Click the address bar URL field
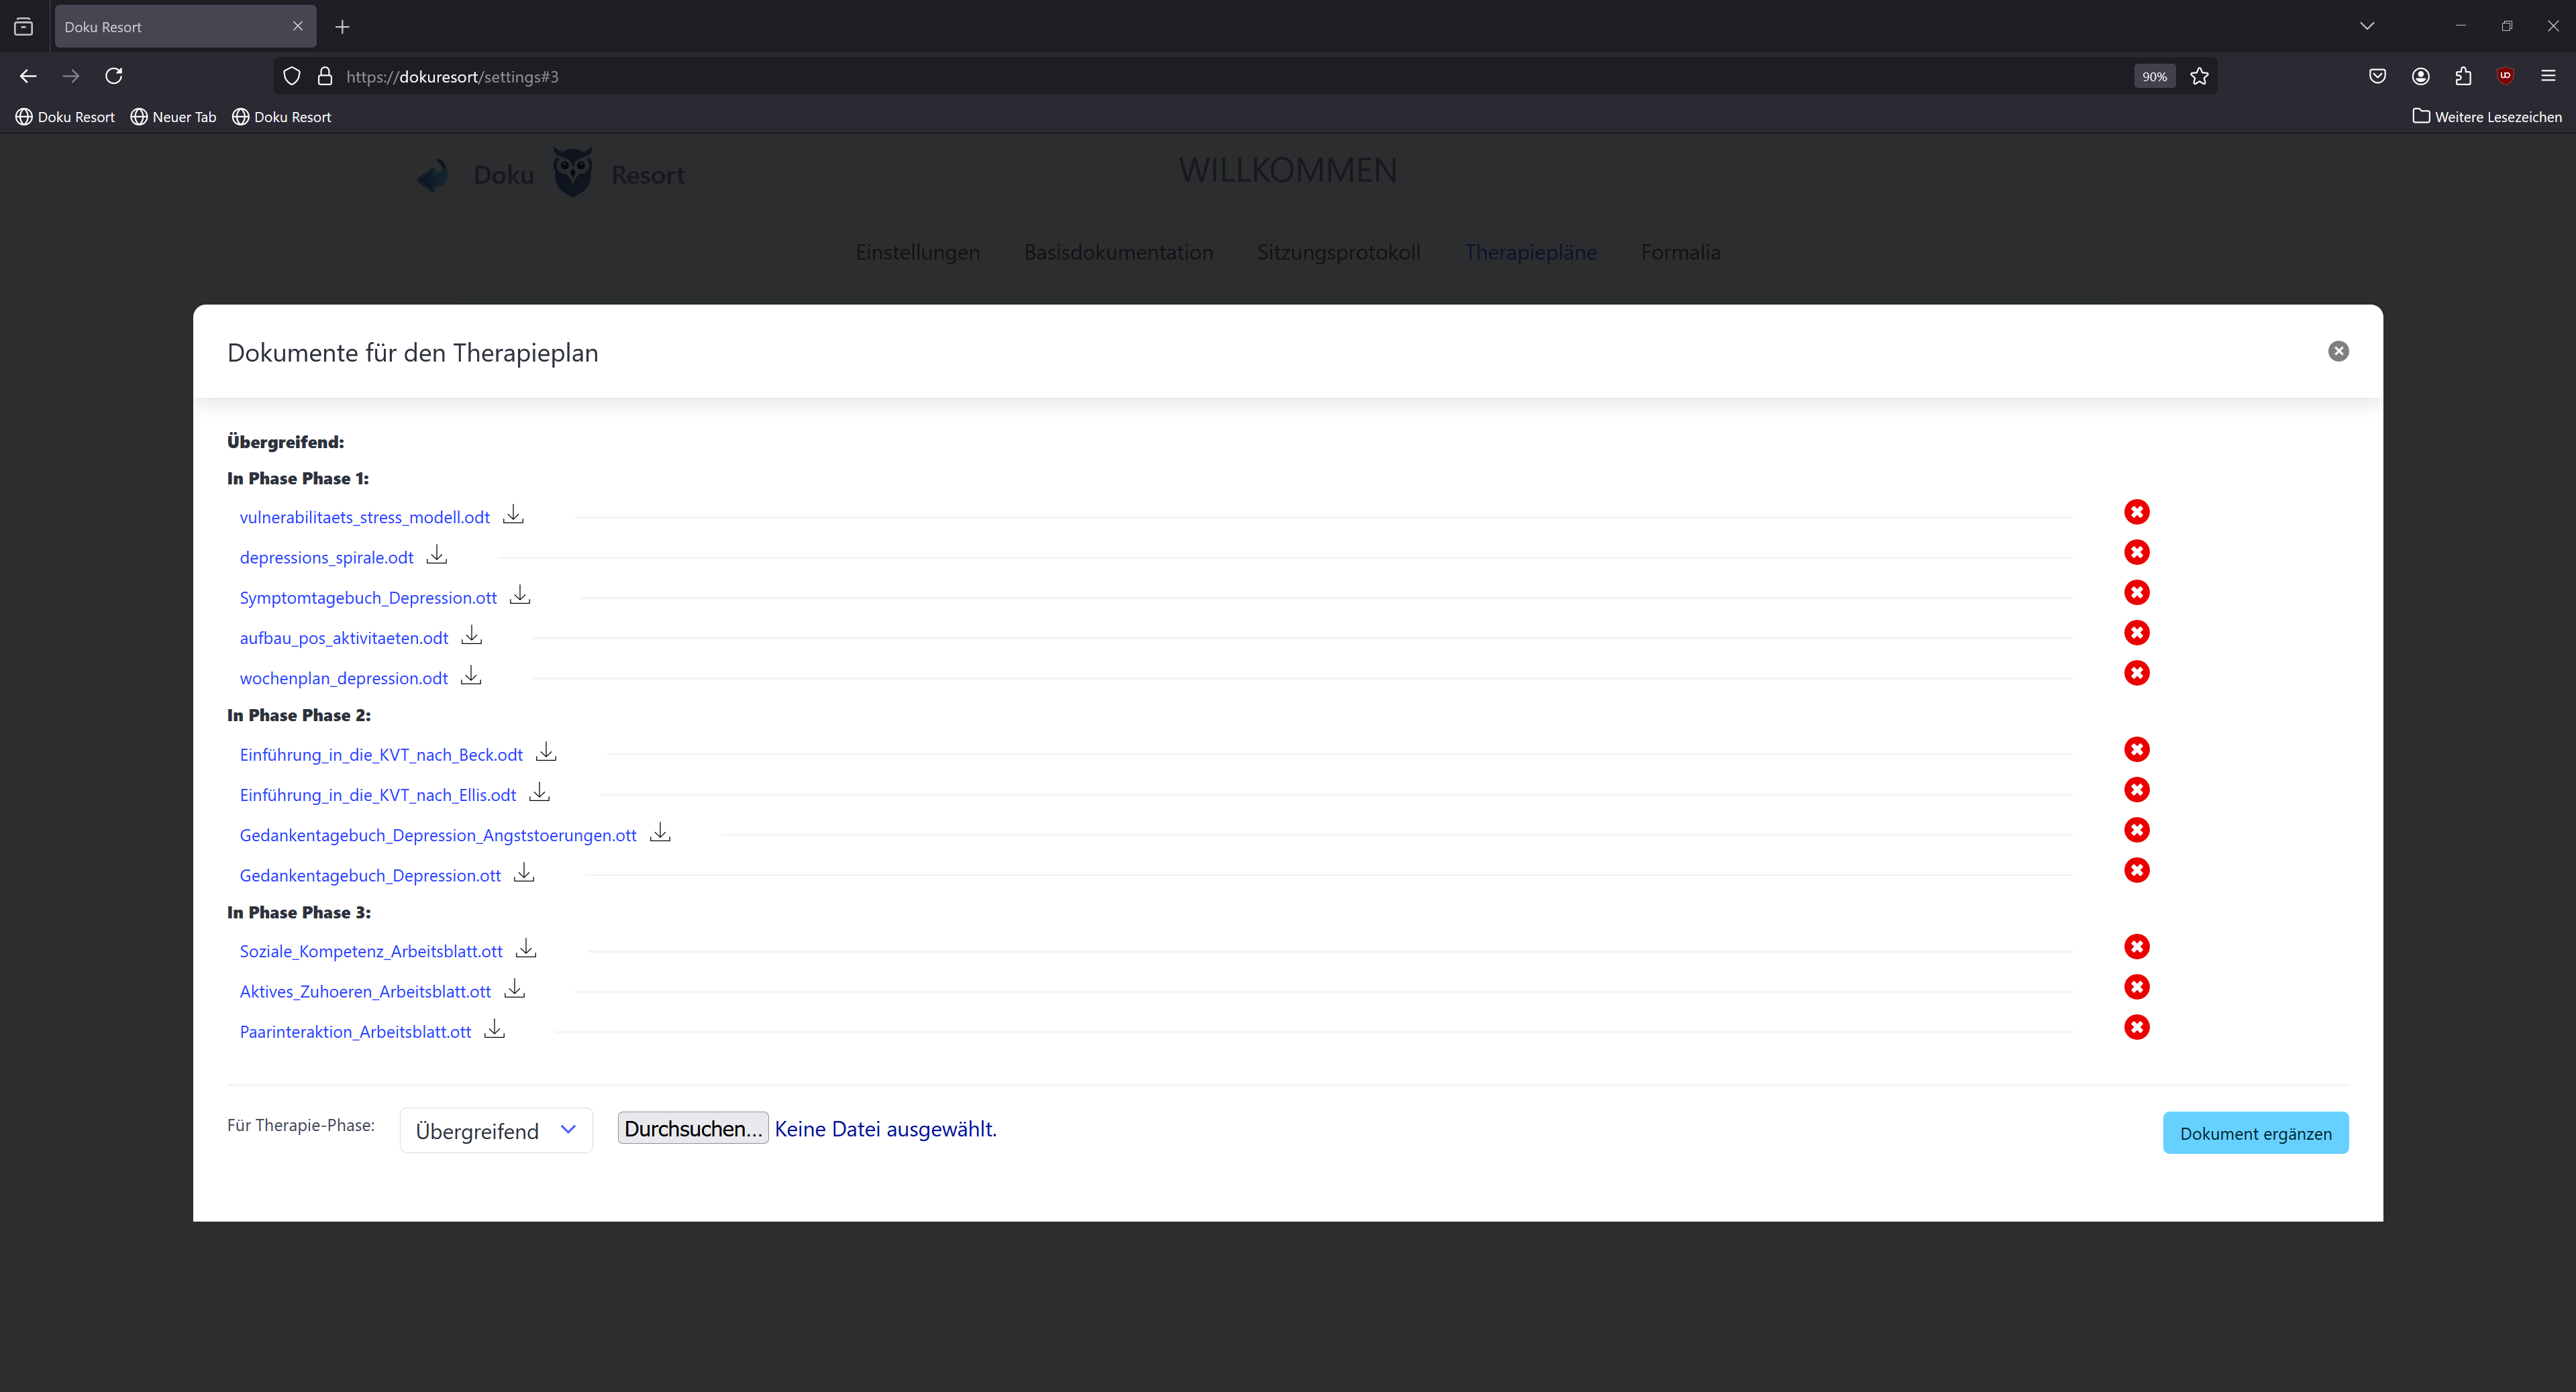 point(1200,76)
